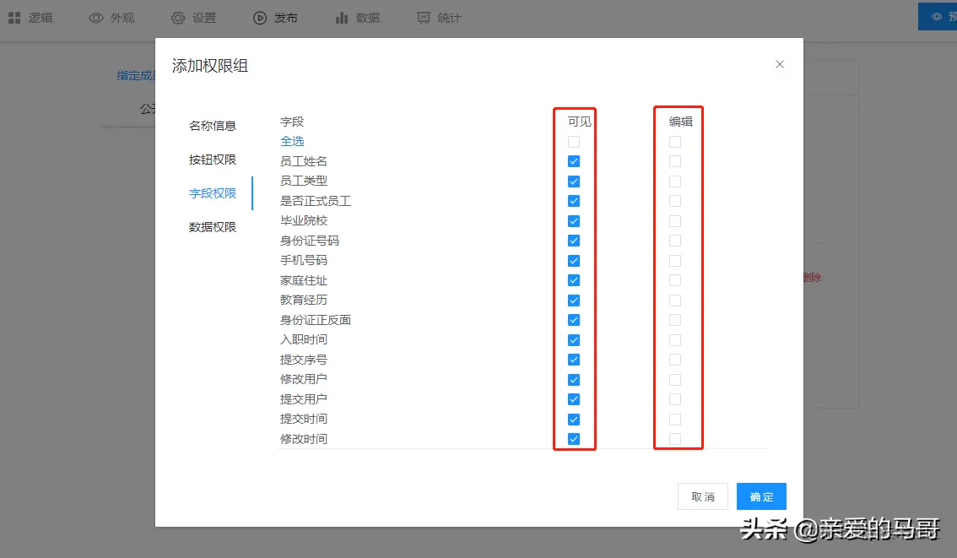Confirm with the 确定 button

coord(760,496)
